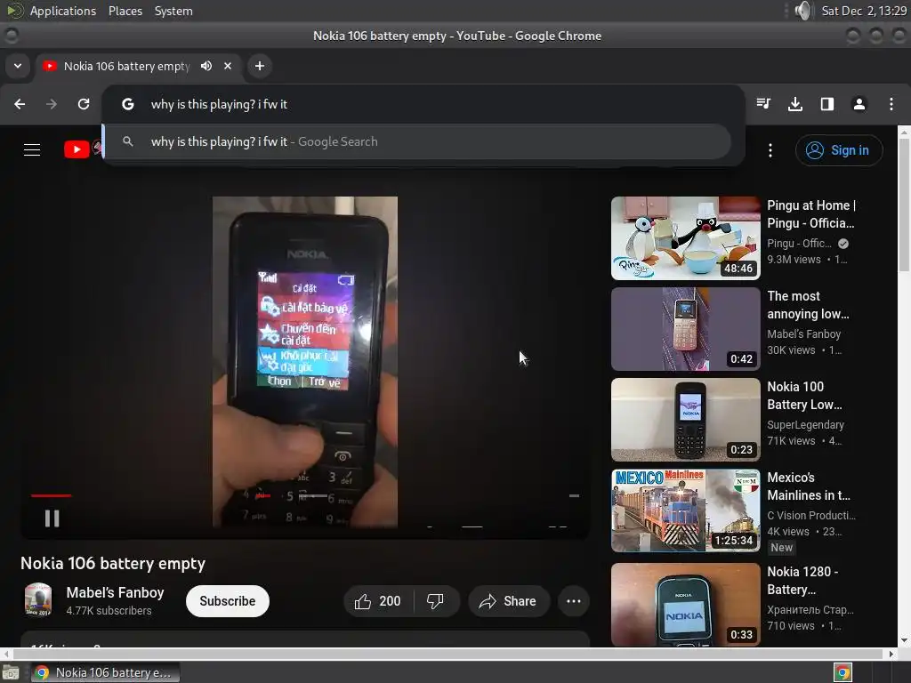
Task: Click the system volume speaker icon
Action: click(803, 11)
